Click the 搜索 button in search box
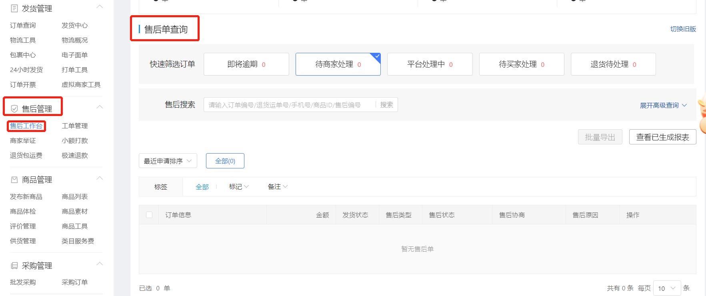 click(x=386, y=105)
